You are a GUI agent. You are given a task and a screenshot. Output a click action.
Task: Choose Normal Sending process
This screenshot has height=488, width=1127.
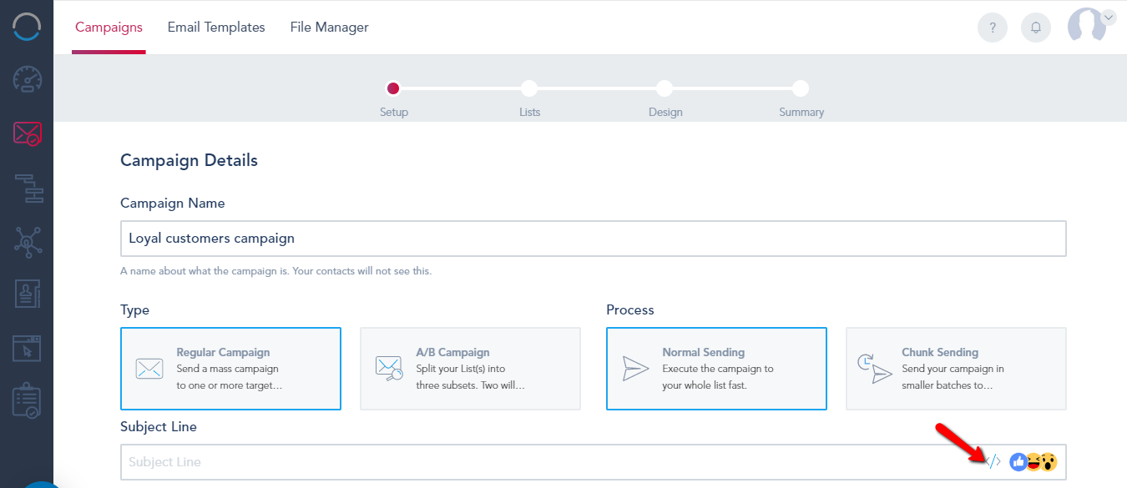coord(716,369)
